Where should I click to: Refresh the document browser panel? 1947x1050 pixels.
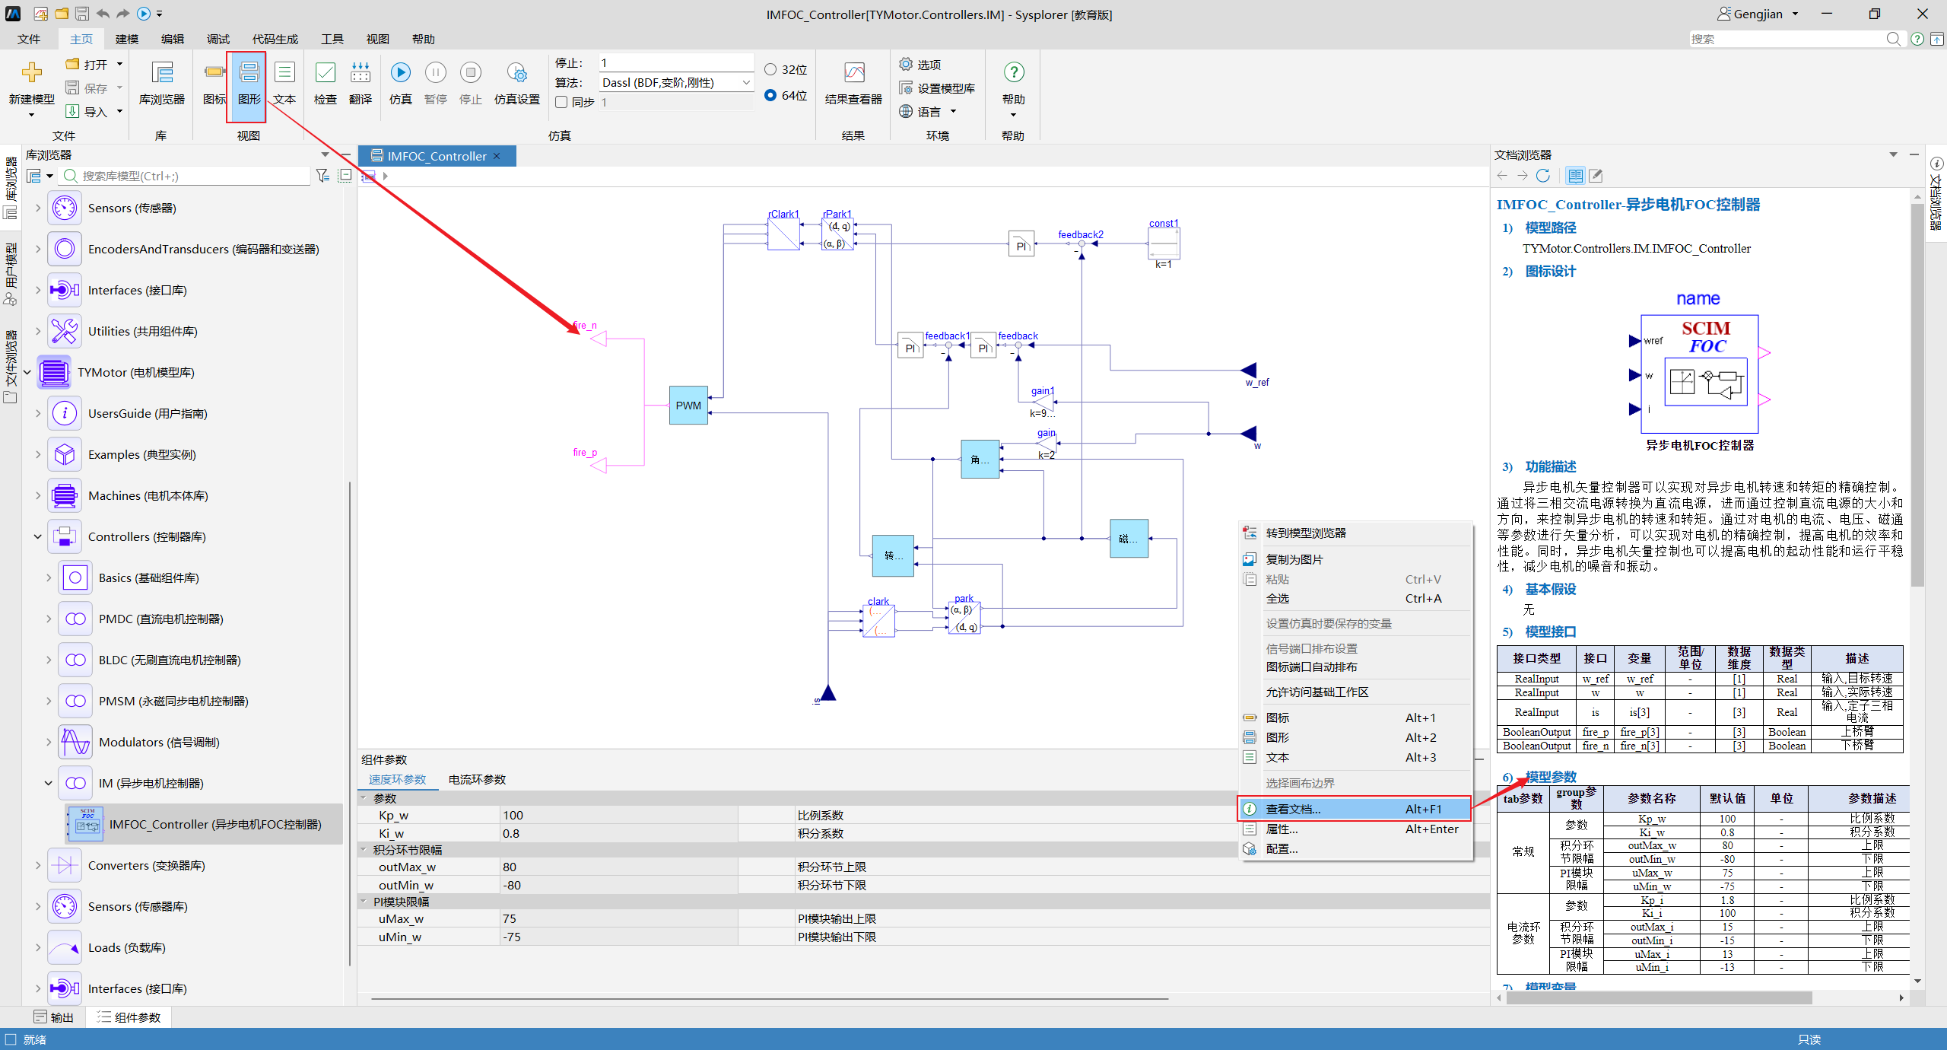(x=1542, y=176)
